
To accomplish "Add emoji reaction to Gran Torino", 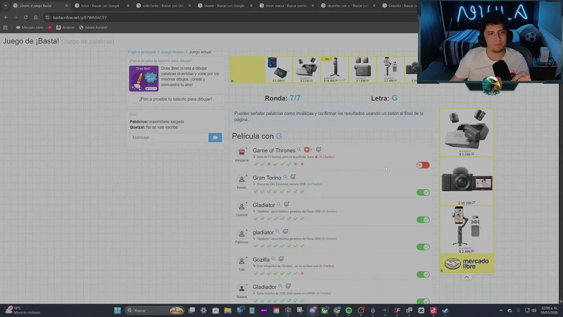I will (x=293, y=177).
